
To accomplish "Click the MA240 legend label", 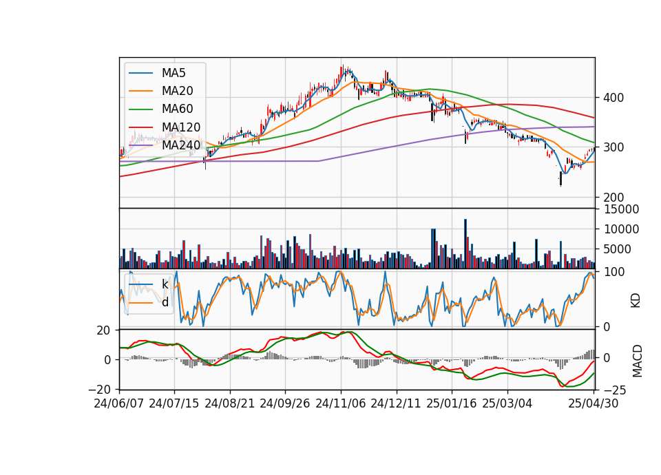I will click(181, 145).
